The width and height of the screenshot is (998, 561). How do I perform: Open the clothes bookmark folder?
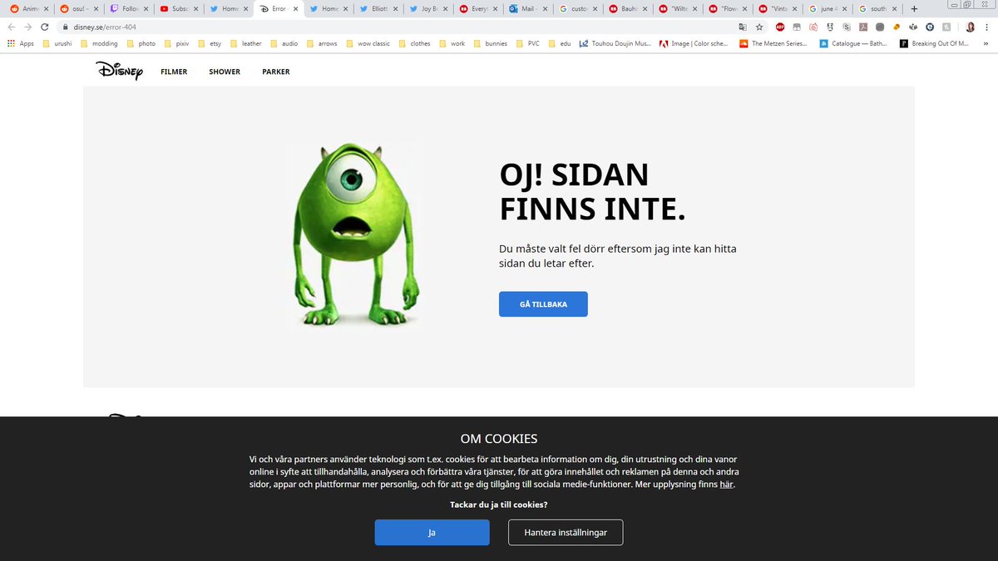(414, 43)
